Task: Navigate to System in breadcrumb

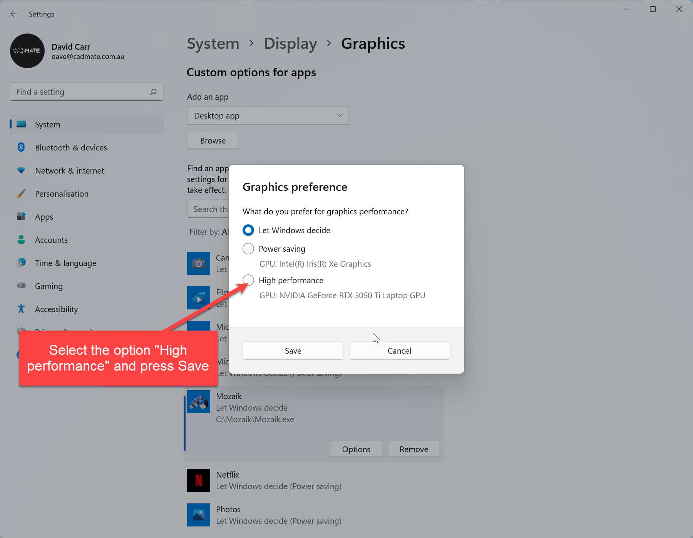Action: coord(213,44)
